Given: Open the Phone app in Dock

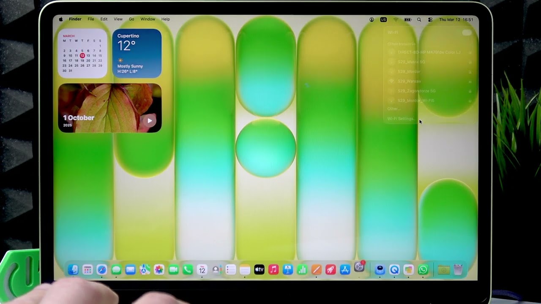Looking at the screenshot, I should pos(188,269).
